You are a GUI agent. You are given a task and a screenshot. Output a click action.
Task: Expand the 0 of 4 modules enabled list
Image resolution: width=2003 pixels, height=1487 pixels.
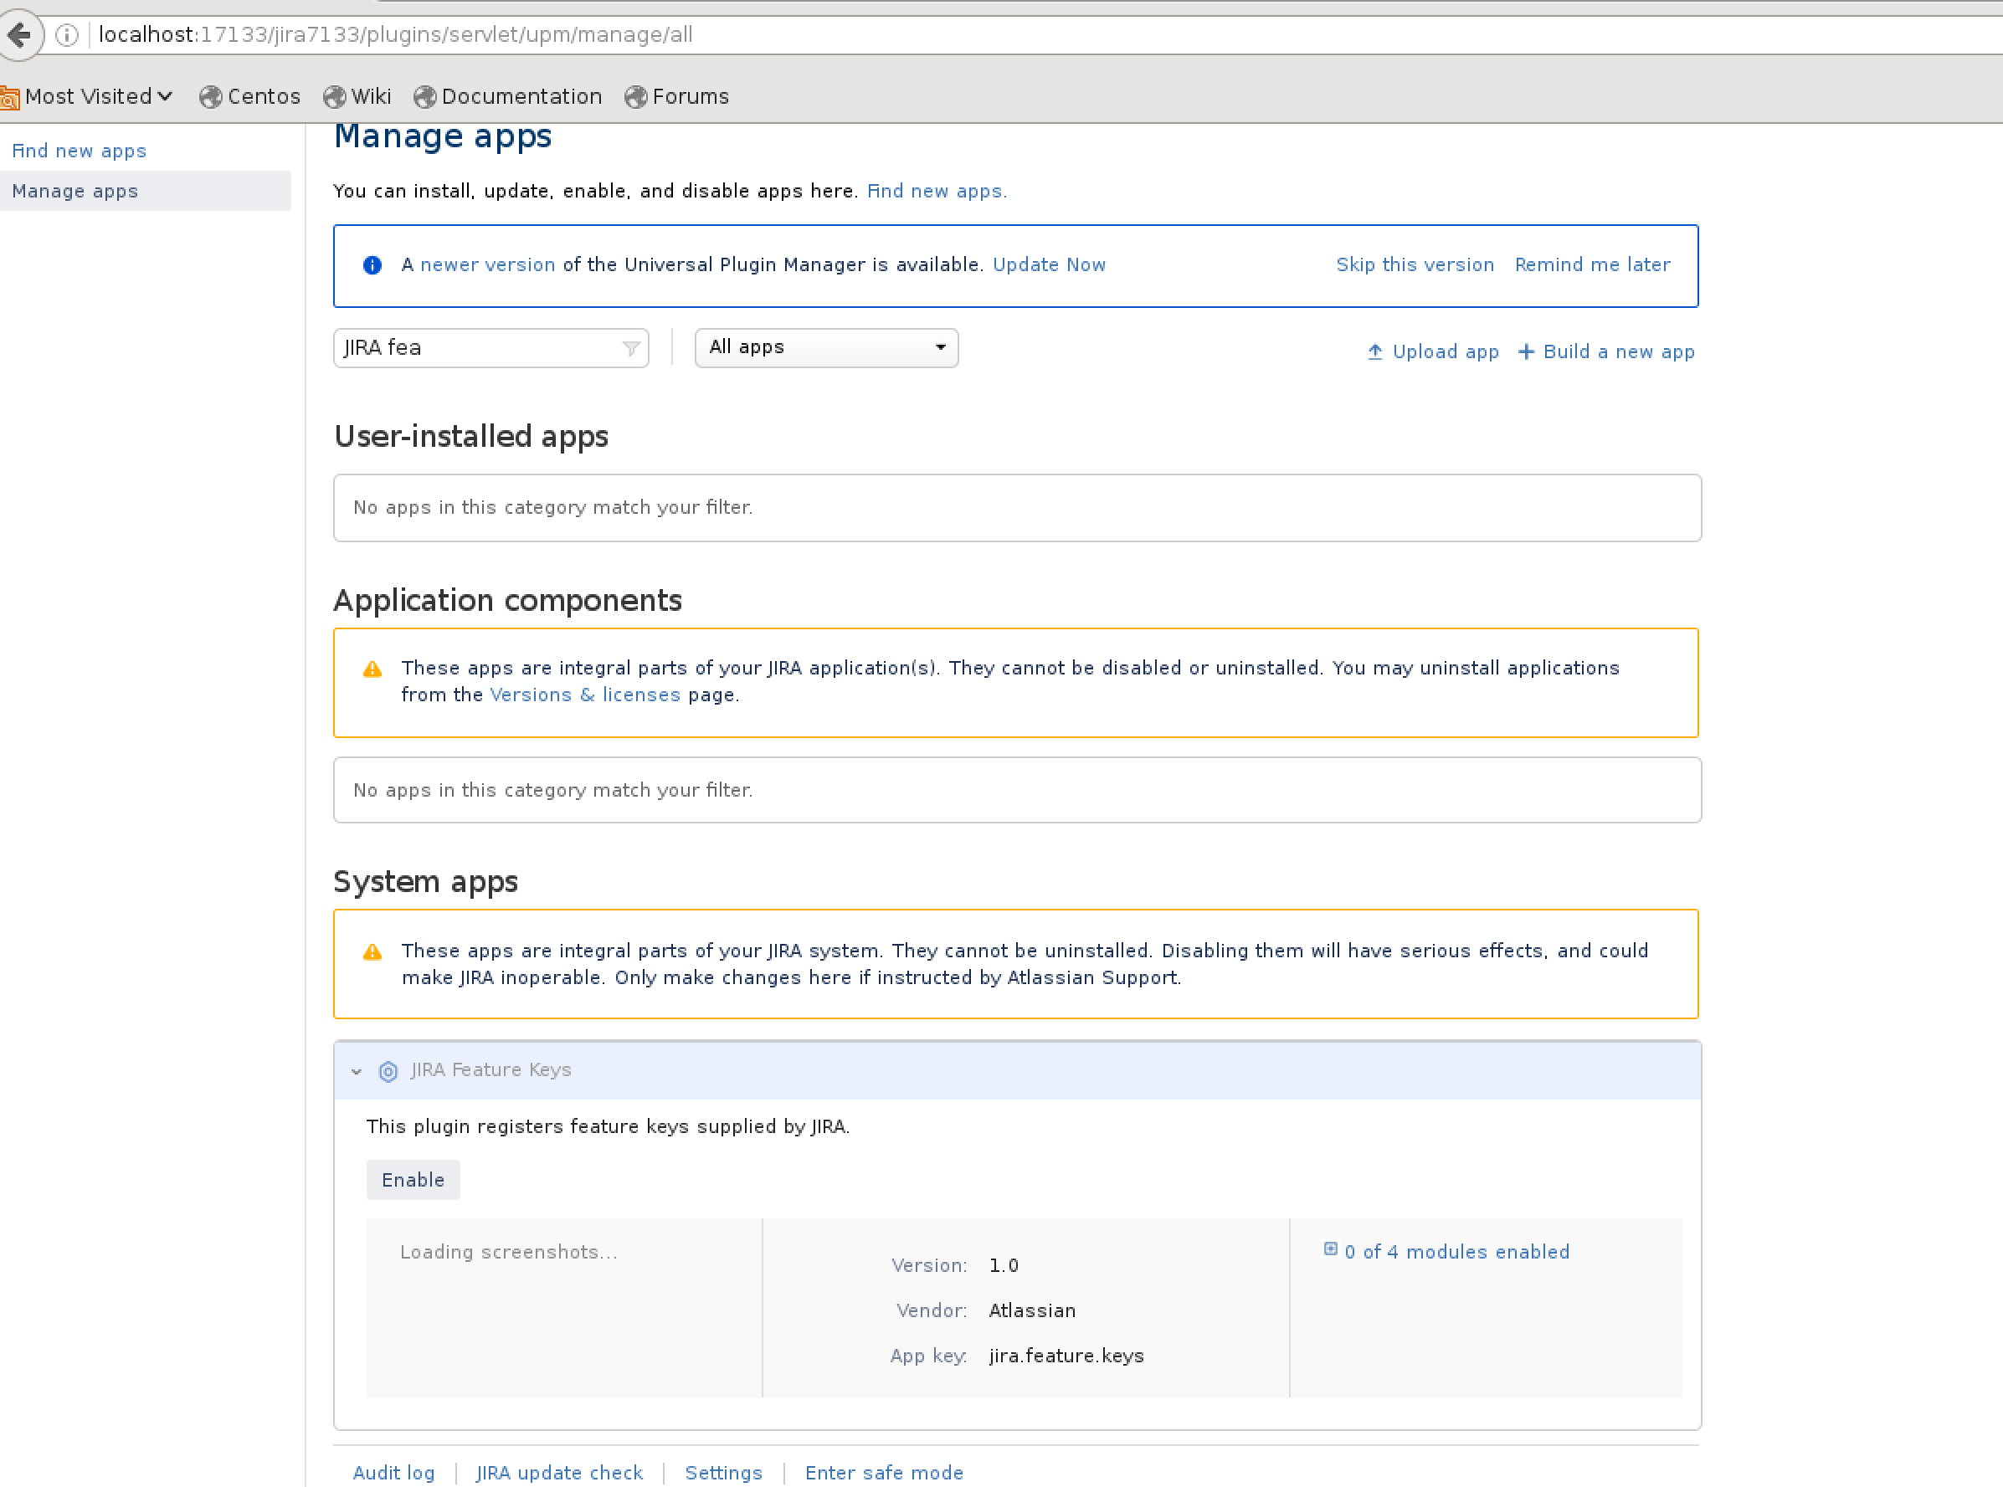pyautogui.click(x=1456, y=1252)
